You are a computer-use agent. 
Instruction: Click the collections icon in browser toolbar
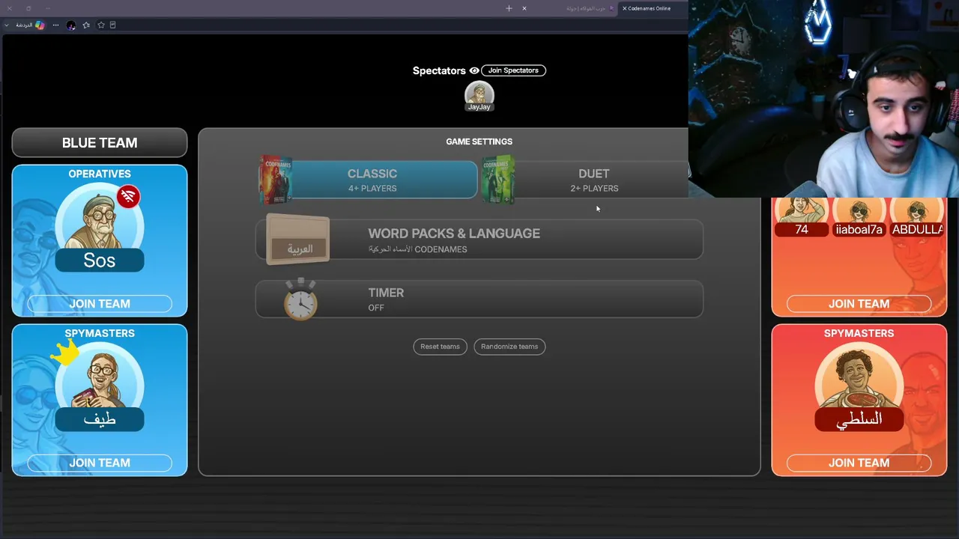pyautogui.click(x=113, y=25)
